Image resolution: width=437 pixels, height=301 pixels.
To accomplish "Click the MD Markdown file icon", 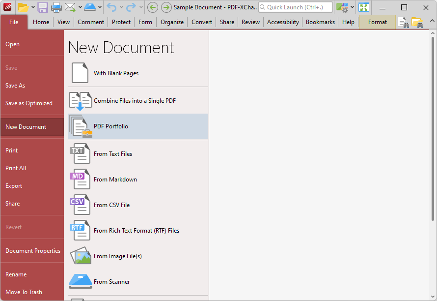I will (80, 179).
